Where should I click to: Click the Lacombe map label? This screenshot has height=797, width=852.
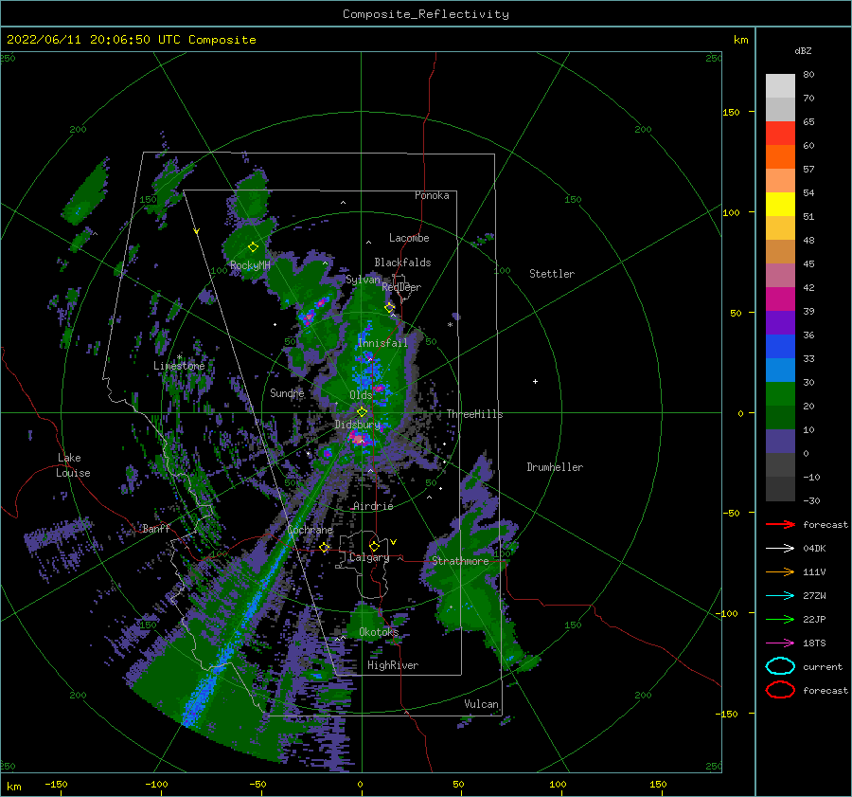tap(409, 238)
